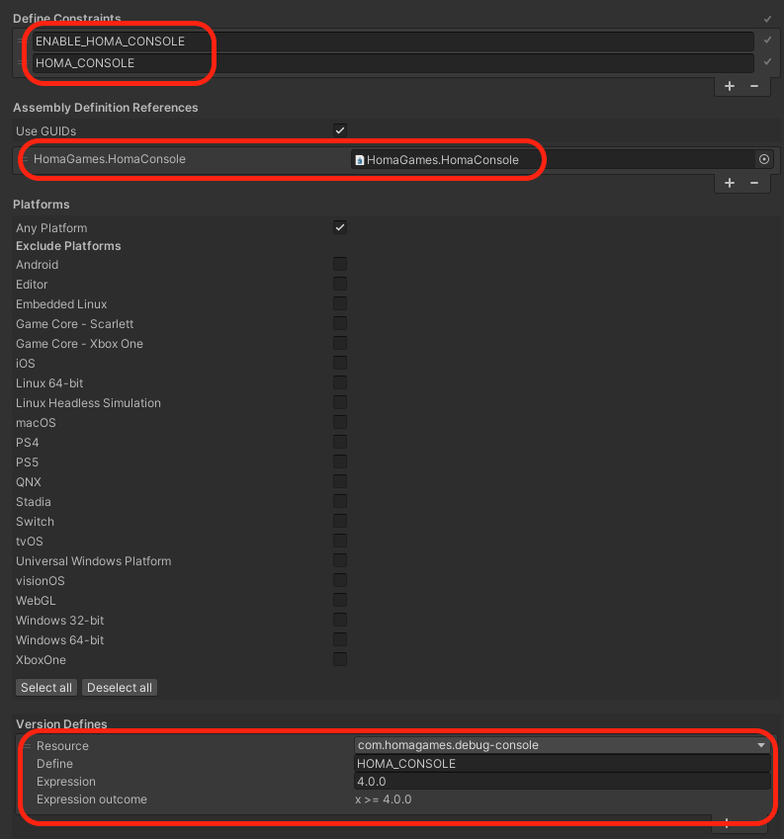The height and width of the screenshot is (839, 784).
Task: Check Linux Headless Simulation box
Action: (340, 402)
